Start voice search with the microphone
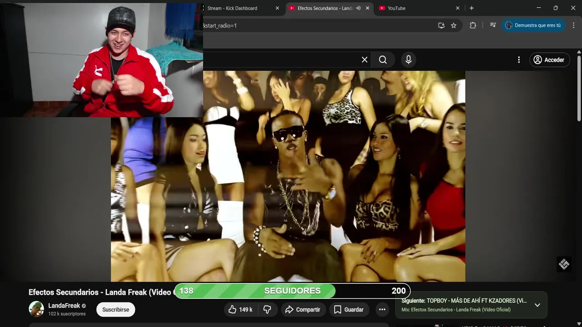Viewport: 582px width, 327px height. (408, 59)
